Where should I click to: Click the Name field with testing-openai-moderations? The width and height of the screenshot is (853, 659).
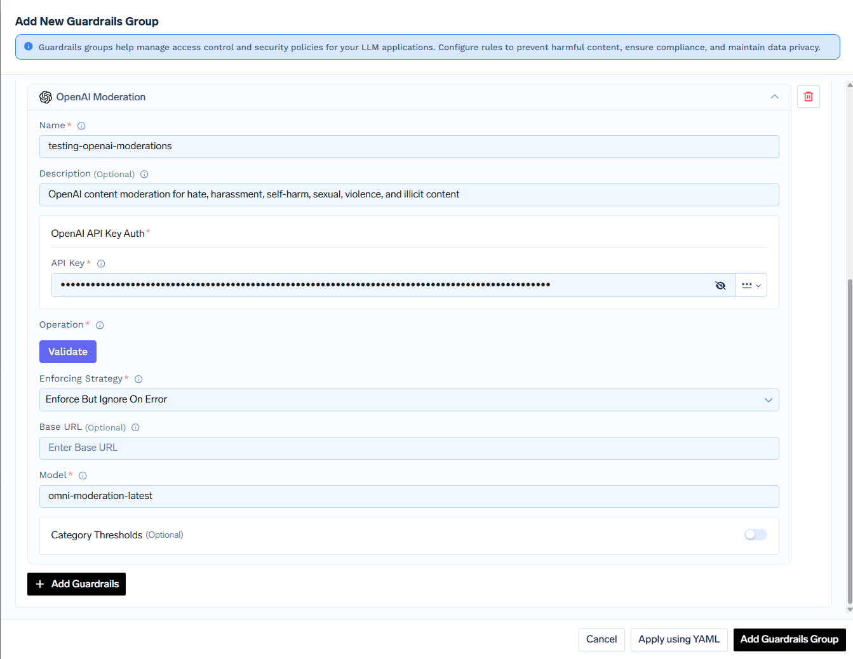coord(409,147)
